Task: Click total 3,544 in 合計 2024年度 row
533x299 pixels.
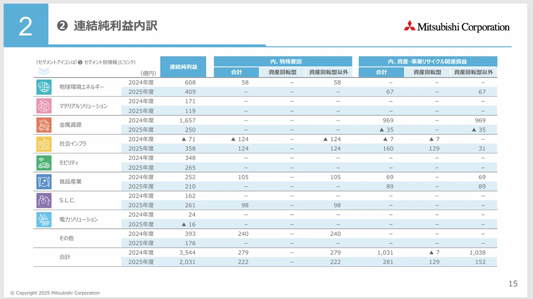Action: click(x=187, y=252)
